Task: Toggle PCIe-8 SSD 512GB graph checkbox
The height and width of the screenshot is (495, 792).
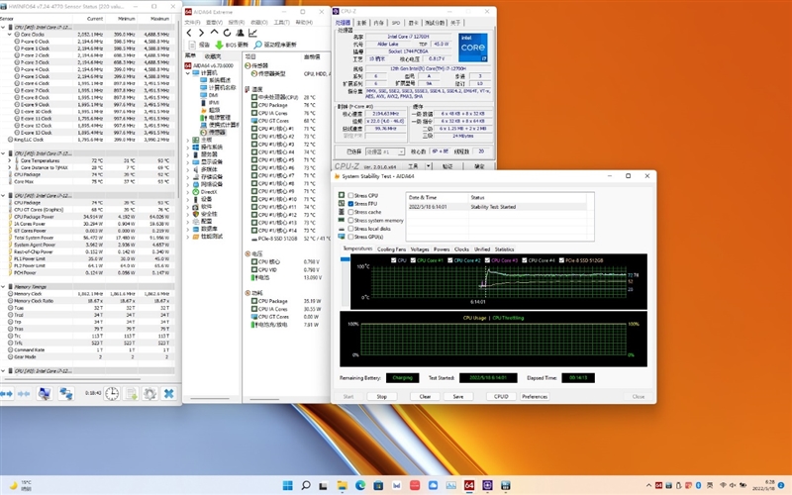Action: pos(561,260)
